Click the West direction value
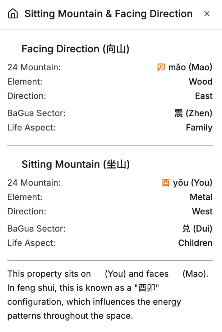Image resolution: width=222 pixels, height=332 pixels. (202, 211)
